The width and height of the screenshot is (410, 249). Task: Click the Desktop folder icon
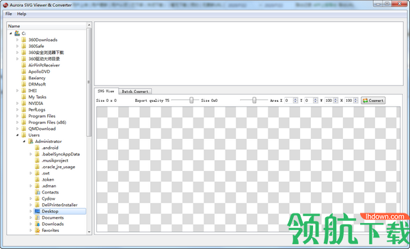(37, 211)
